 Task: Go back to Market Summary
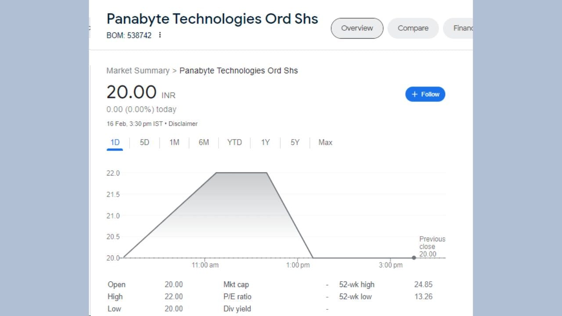(x=138, y=70)
